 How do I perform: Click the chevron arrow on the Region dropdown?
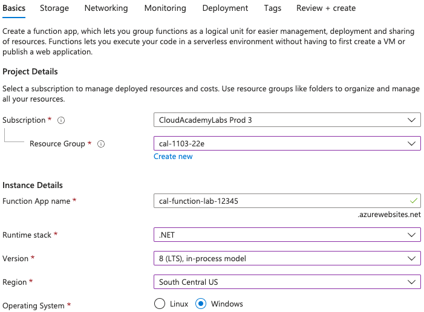(412, 282)
